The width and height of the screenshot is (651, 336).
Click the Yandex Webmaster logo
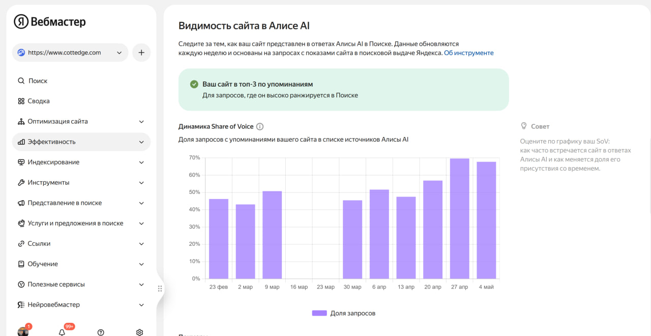(x=49, y=22)
